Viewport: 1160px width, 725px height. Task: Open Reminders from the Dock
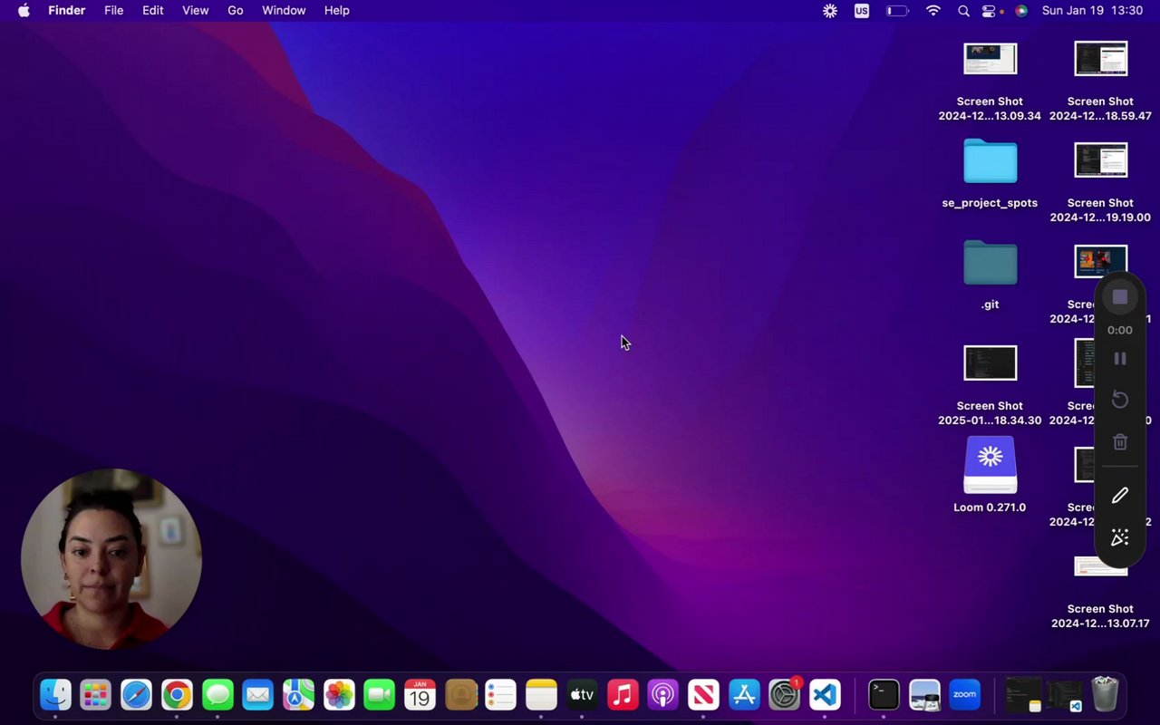500,695
